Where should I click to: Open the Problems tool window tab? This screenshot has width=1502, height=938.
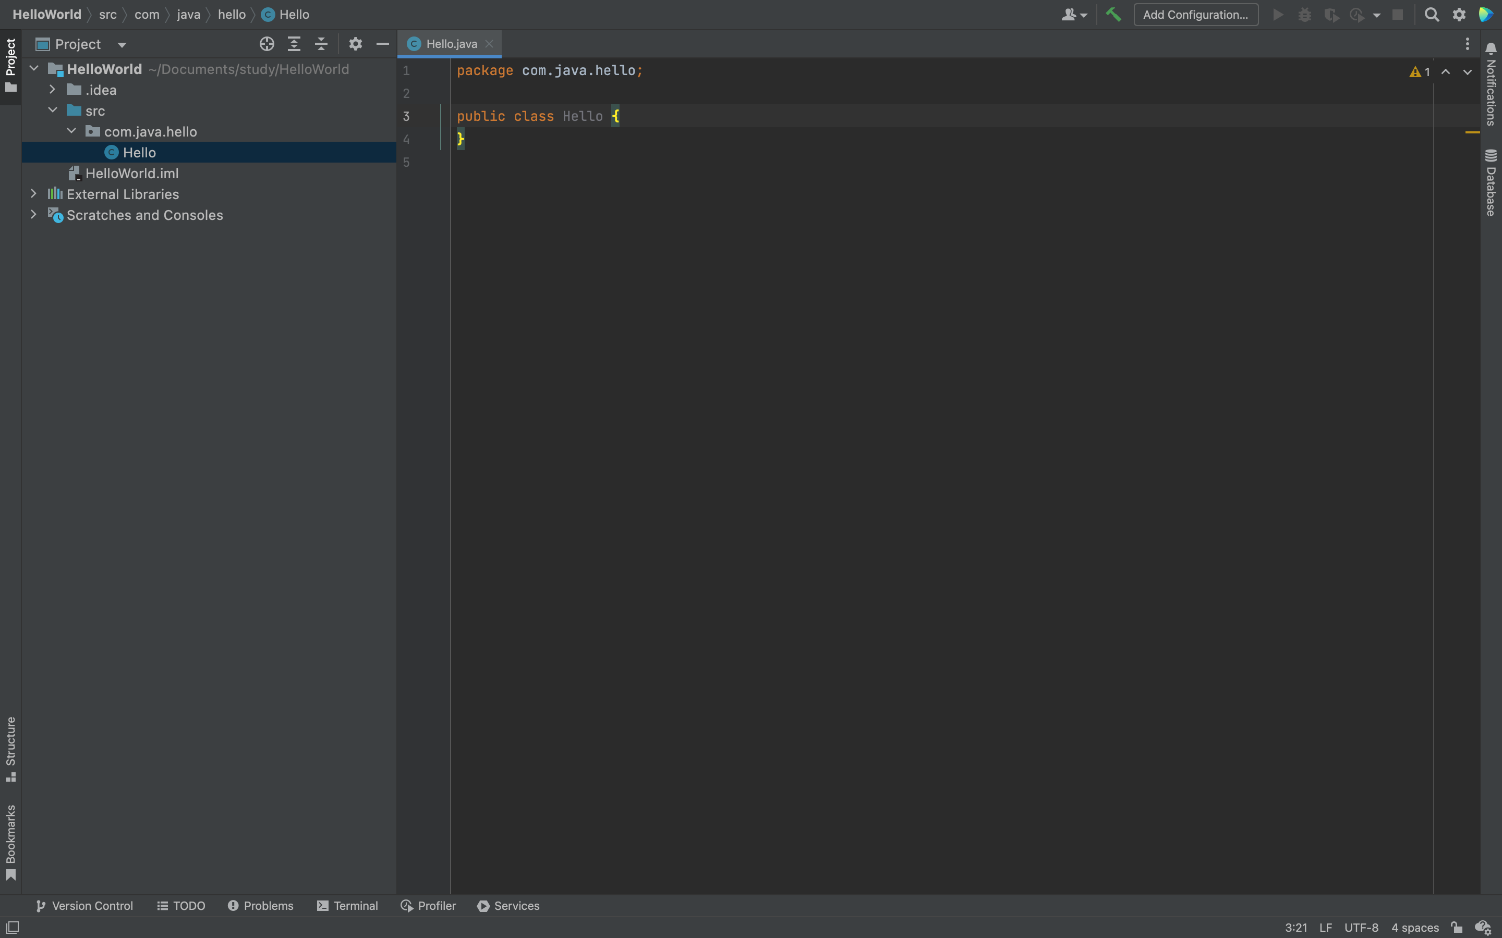click(260, 906)
